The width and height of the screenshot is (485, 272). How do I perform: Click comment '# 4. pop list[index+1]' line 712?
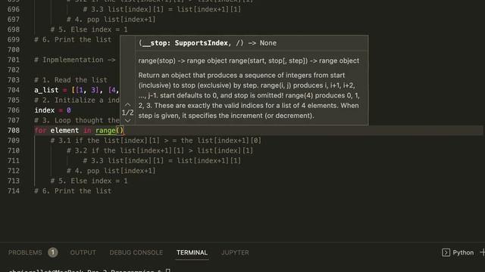pyautogui.click(x=111, y=171)
